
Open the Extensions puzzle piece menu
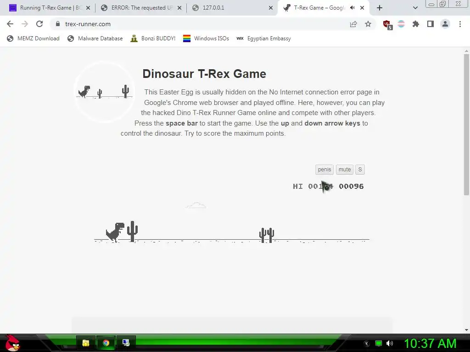coord(416,24)
